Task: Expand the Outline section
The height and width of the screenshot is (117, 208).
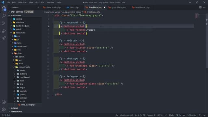Action: (24, 108)
